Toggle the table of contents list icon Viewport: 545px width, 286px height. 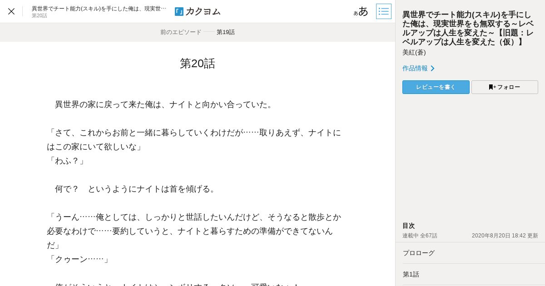[x=384, y=11]
